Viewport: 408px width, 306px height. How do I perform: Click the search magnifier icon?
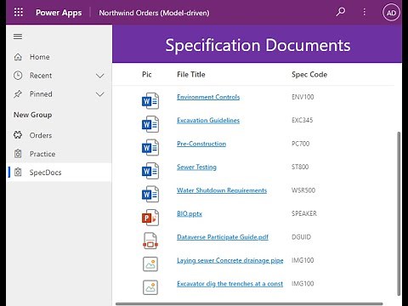click(x=341, y=12)
